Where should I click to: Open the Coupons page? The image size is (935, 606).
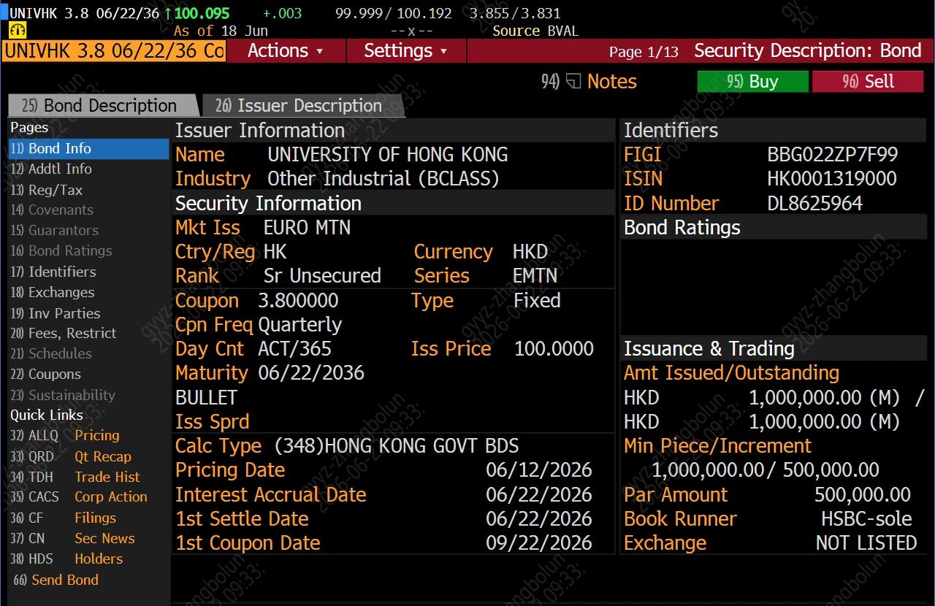(x=46, y=374)
